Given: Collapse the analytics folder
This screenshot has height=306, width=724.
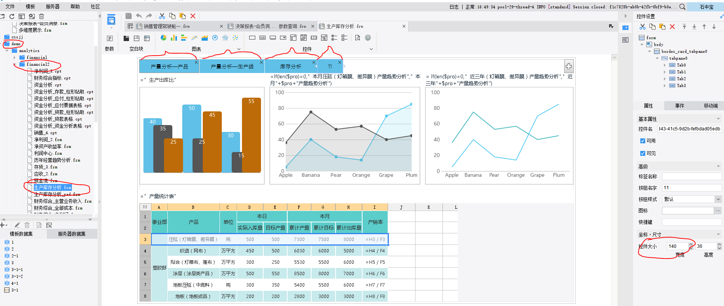Looking at the screenshot, I should point(7,51).
